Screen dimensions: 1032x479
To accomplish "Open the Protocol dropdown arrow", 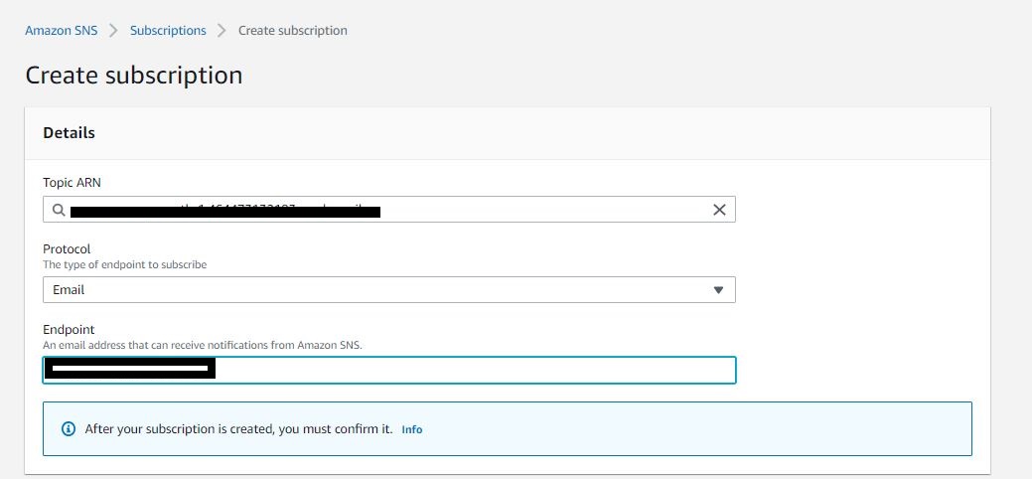I will tap(719, 290).
